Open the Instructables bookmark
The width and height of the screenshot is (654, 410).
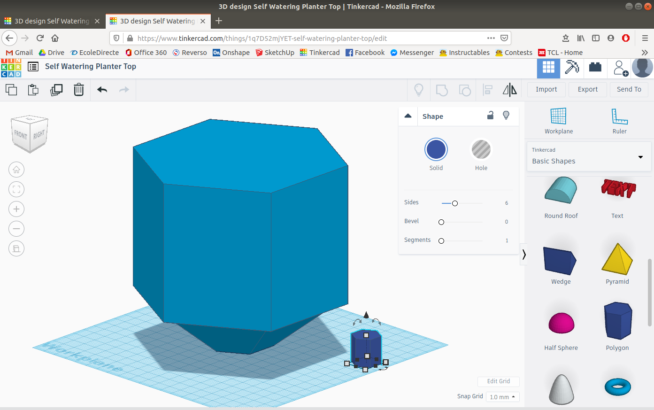pos(464,52)
